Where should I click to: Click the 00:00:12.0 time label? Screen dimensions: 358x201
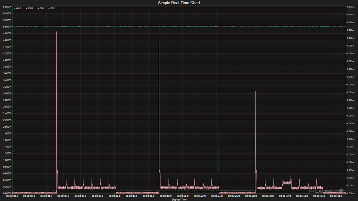point(114,196)
